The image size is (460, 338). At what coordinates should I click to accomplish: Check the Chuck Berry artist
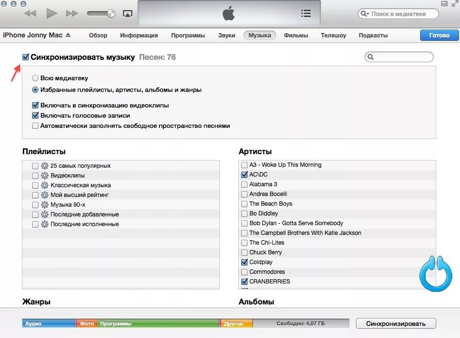click(244, 252)
